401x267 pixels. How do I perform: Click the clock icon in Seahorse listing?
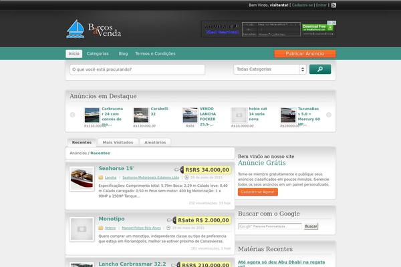point(186,178)
